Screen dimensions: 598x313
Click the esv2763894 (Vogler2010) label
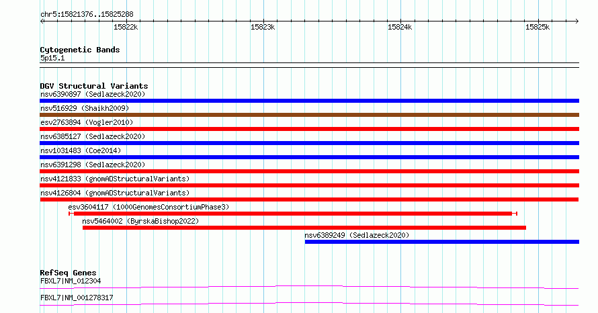(x=87, y=122)
